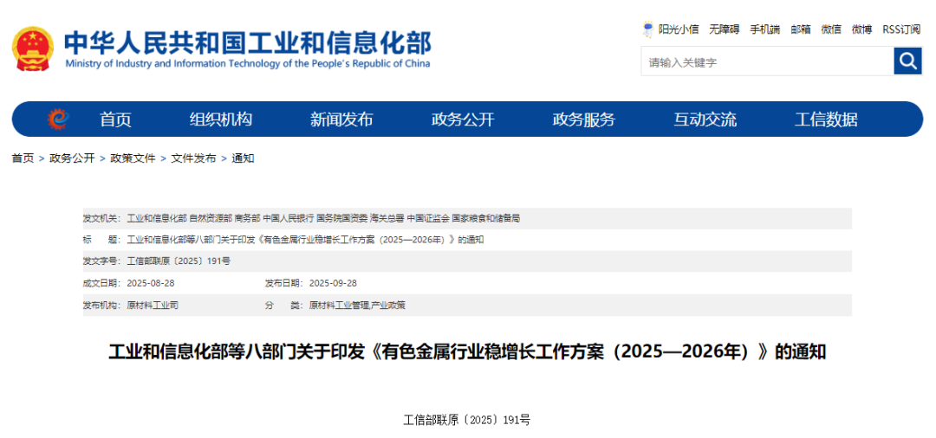Open the 微博 link in top bar
Screen dimensions: 936x438
tap(861, 29)
